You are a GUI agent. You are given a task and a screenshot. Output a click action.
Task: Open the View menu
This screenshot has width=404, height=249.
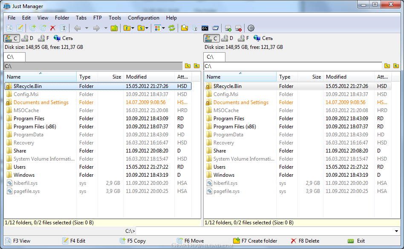pyautogui.click(x=43, y=18)
